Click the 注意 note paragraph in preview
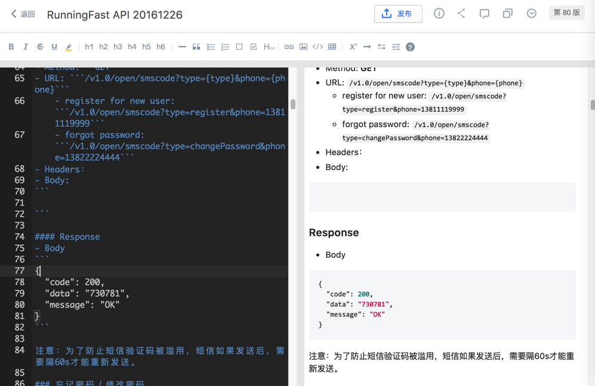Viewport: 595px width, 386px height. pyautogui.click(x=442, y=362)
